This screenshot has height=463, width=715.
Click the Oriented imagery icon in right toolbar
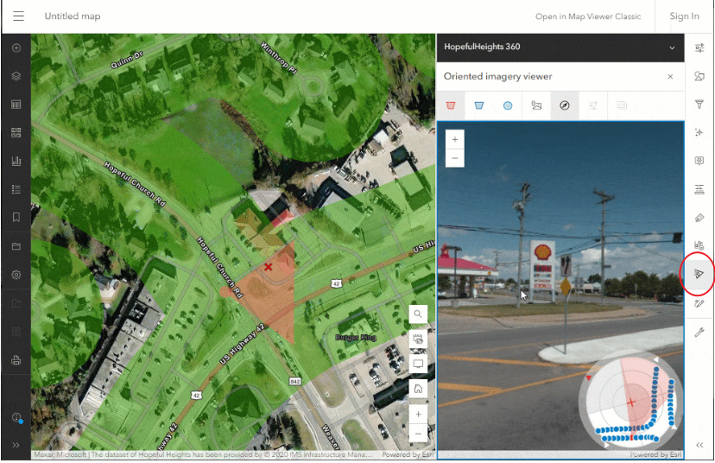tap(699, 274)
